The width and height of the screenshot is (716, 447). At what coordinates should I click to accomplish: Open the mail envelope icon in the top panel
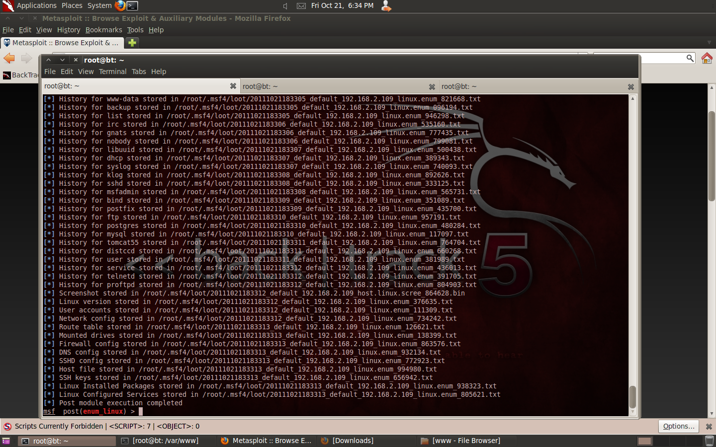click(301, 5)
